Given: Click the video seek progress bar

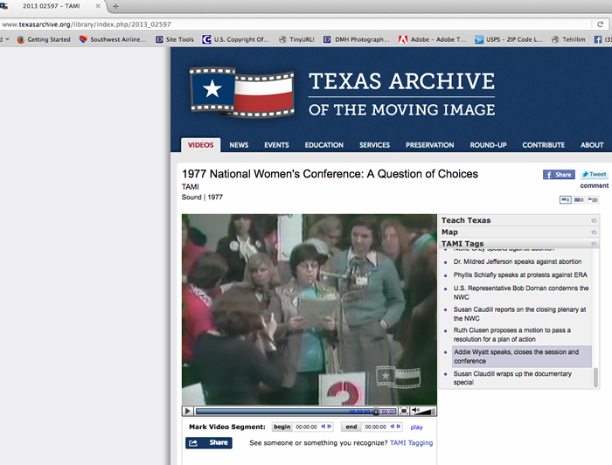Looking at the screenshot, I should tap(280, 411).
